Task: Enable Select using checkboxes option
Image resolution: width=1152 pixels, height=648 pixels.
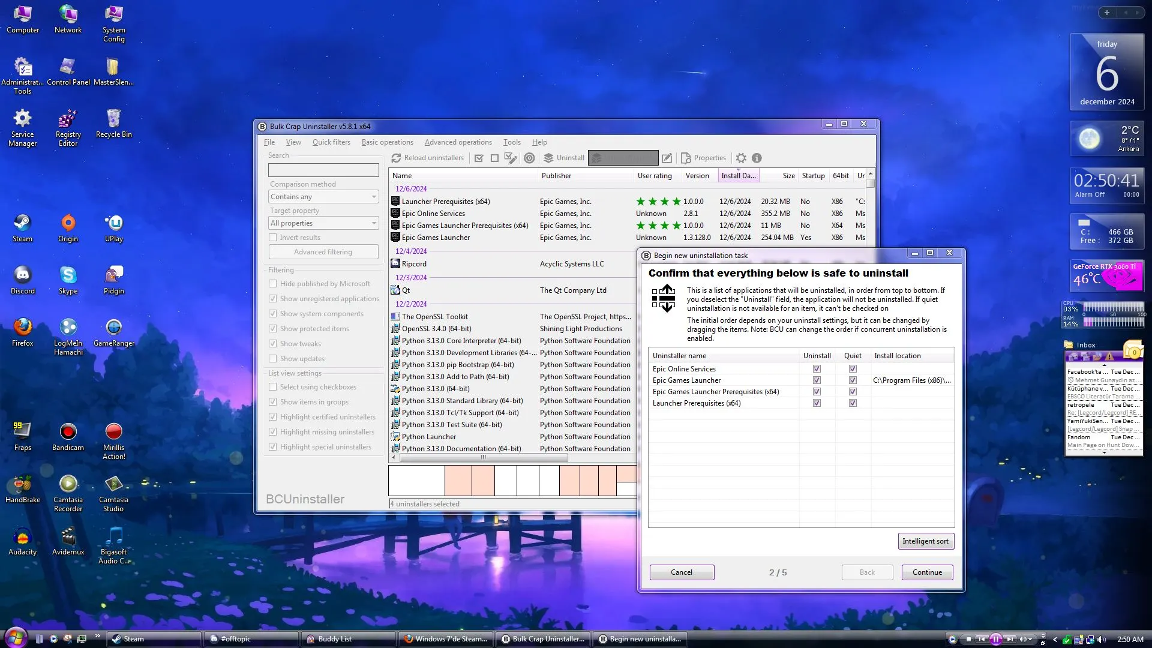Action: pyautogui.click(x=273, y=387)
